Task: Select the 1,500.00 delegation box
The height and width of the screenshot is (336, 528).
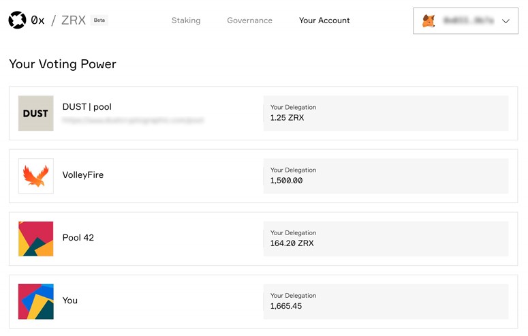Action: [386, 176]
